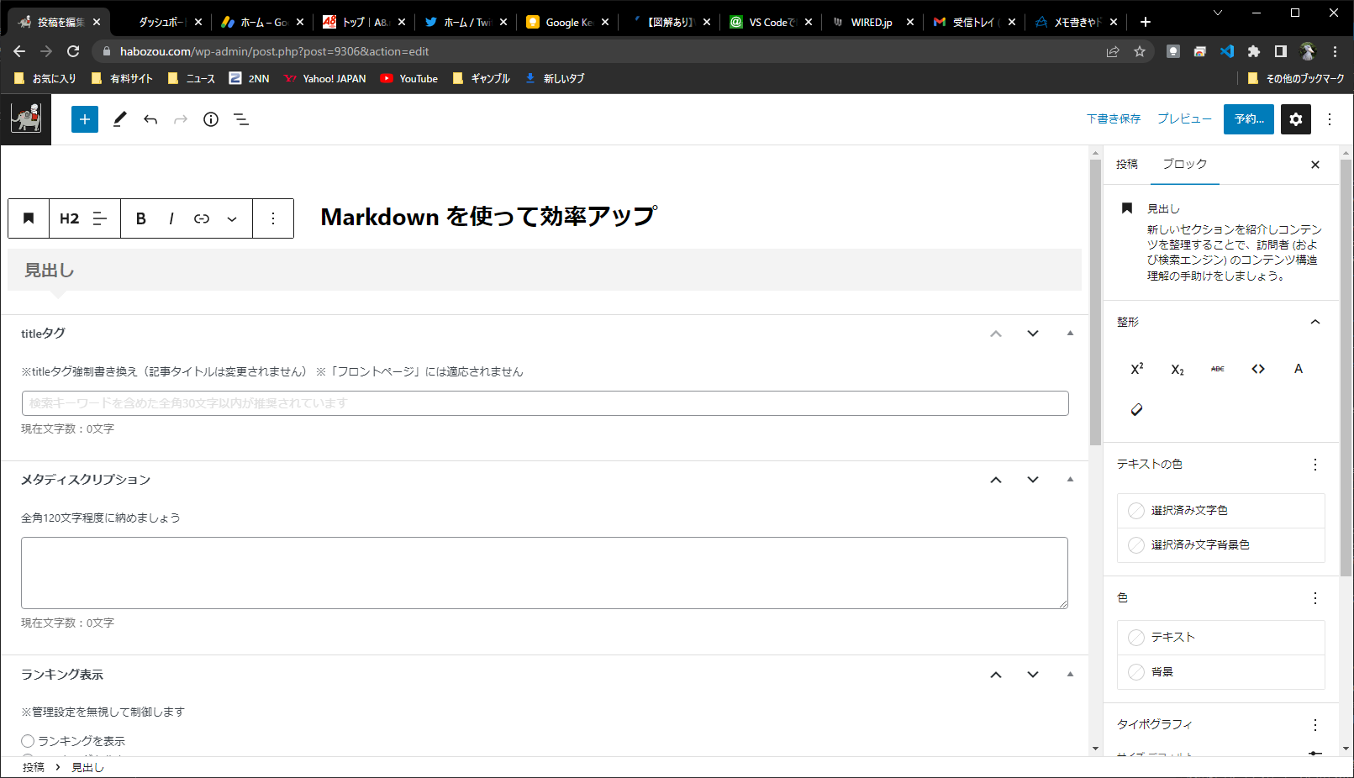Select the ブロック sidebar tab

point(1184,164)
